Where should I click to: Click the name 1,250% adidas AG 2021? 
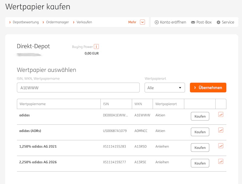[38, 147]
